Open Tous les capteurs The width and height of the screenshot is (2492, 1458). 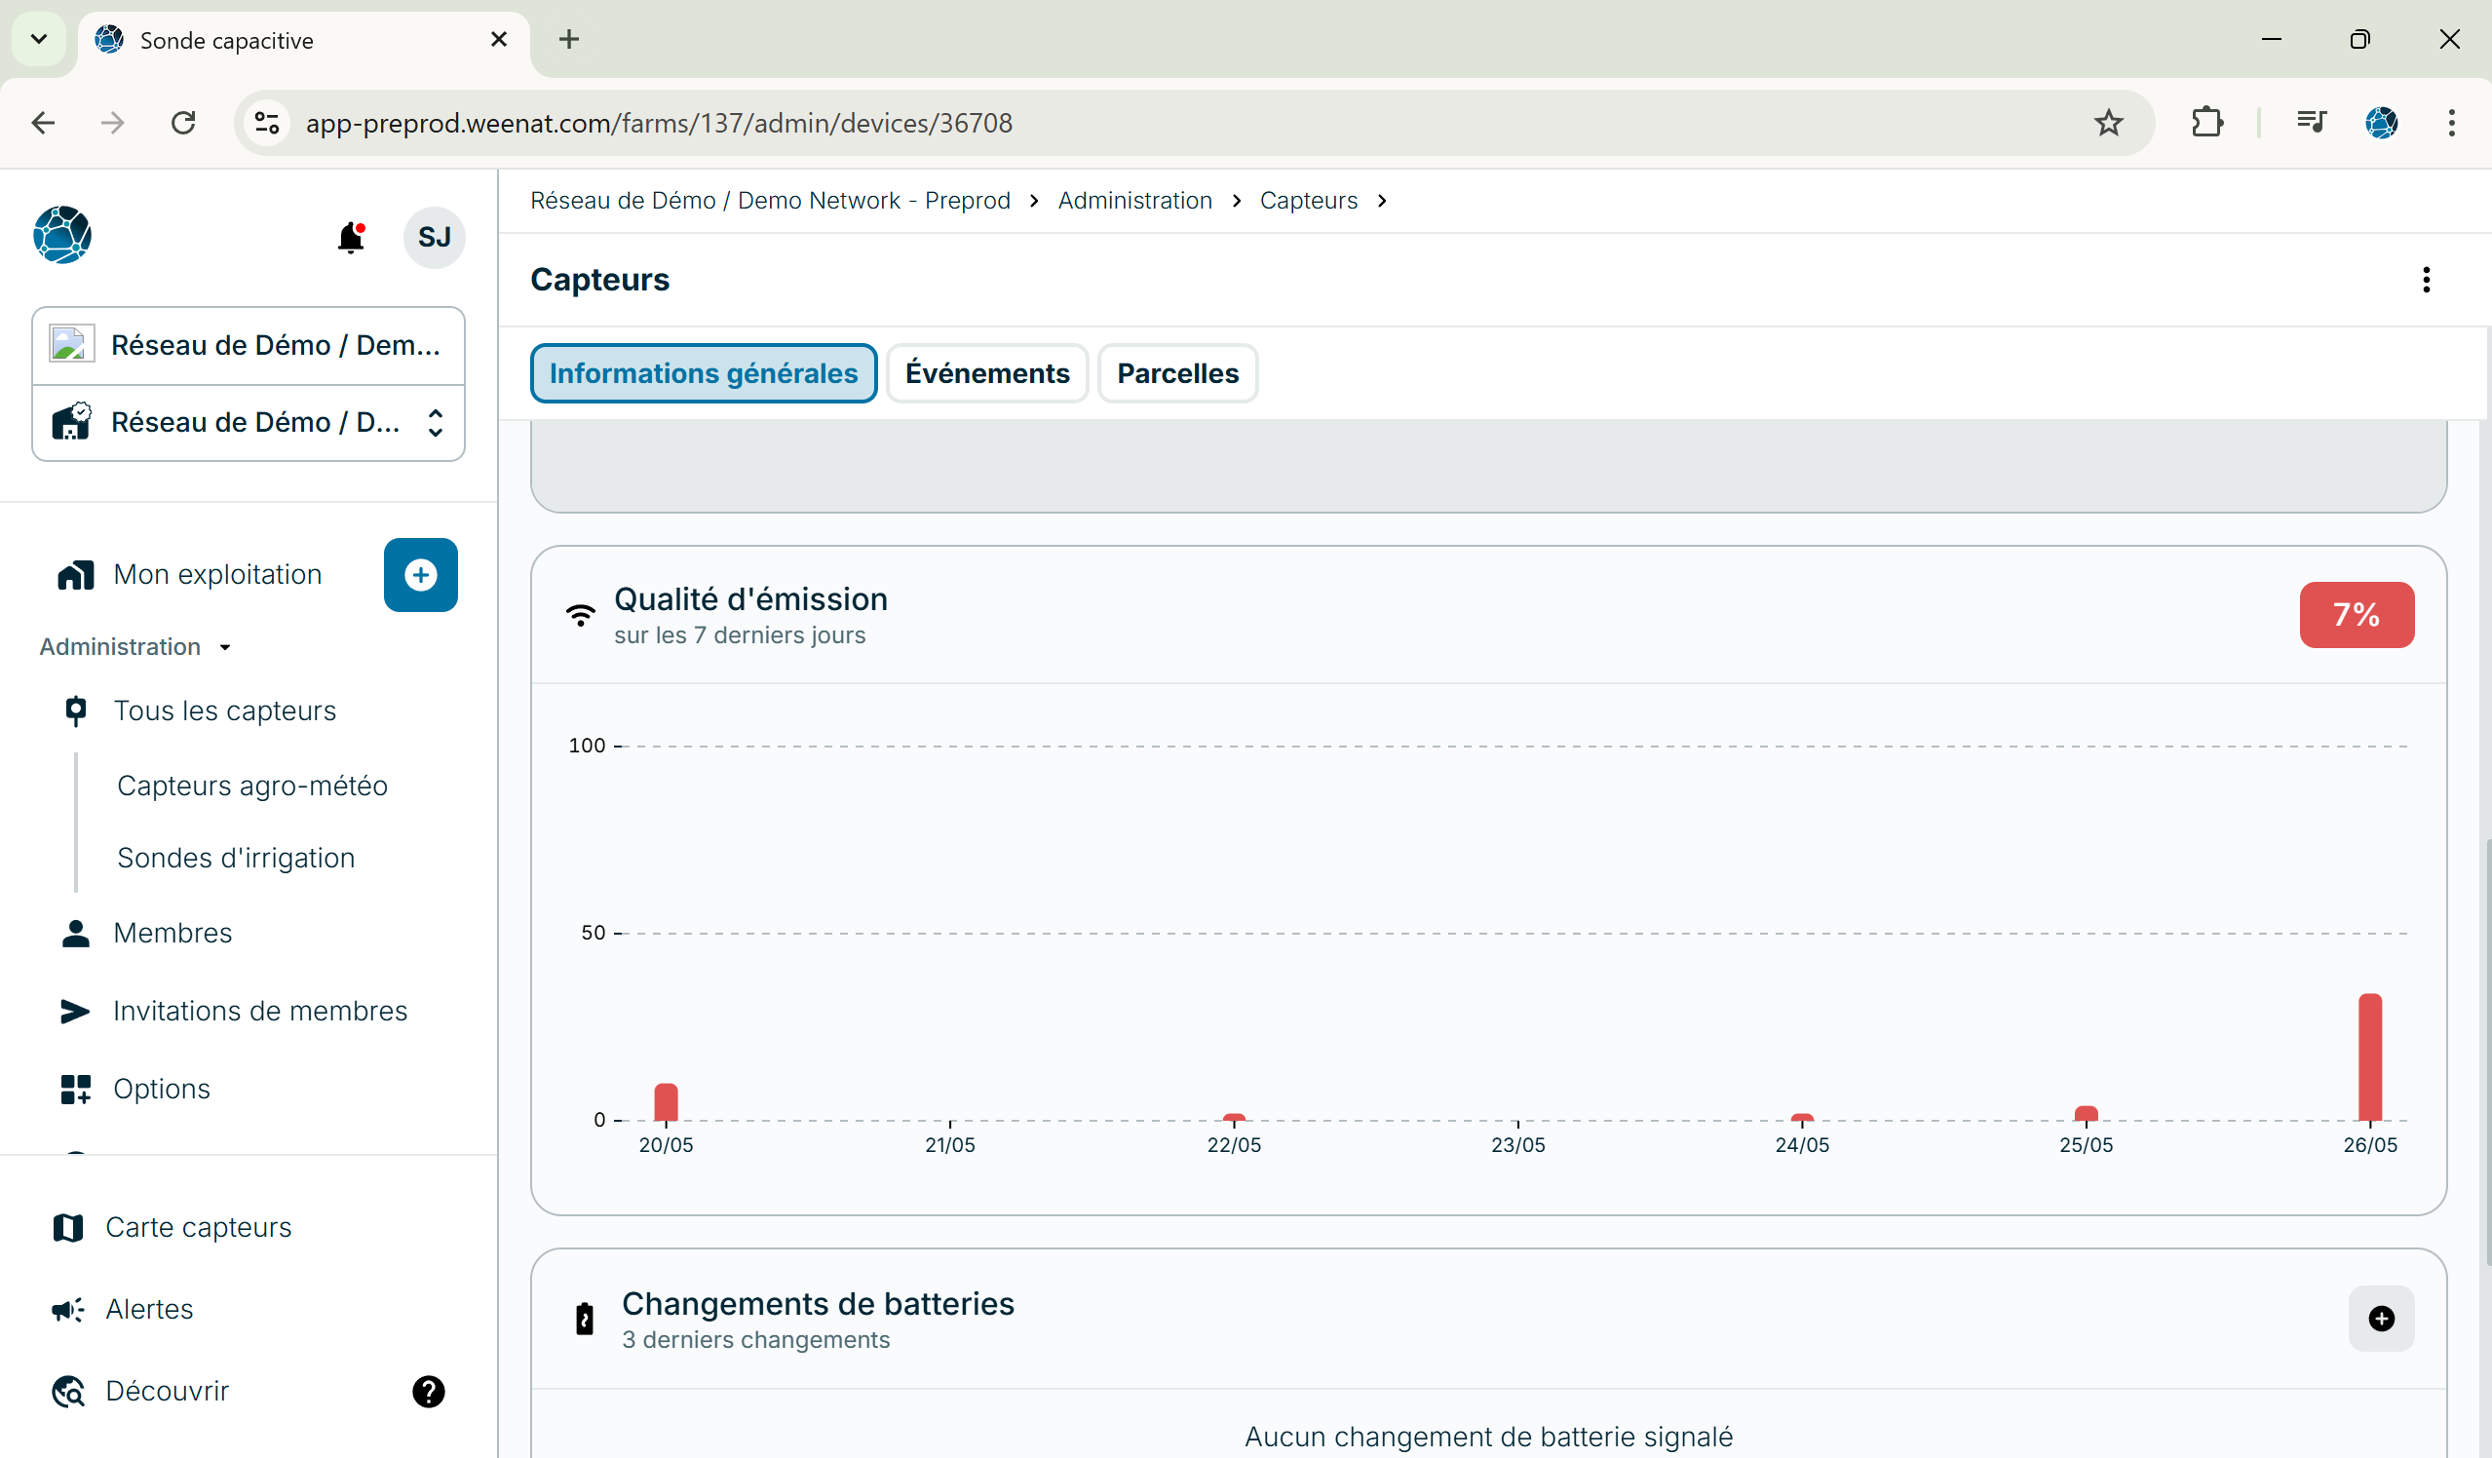224,711
